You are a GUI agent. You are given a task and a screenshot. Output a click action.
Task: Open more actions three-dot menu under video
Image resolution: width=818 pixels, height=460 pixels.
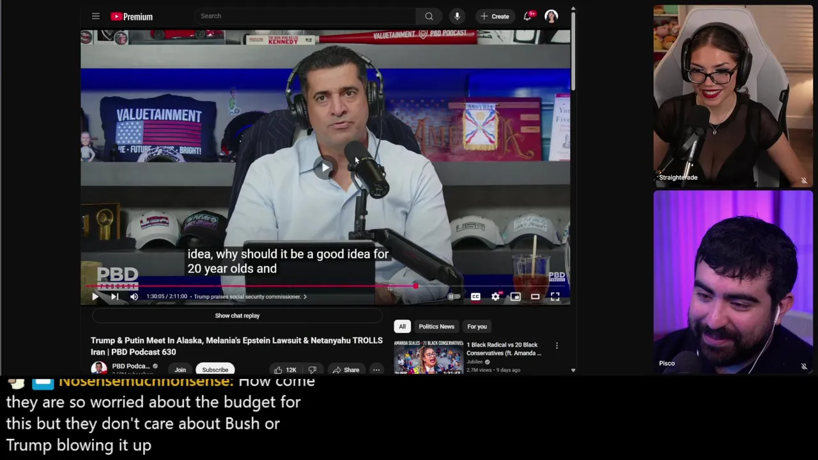point(376,369)
